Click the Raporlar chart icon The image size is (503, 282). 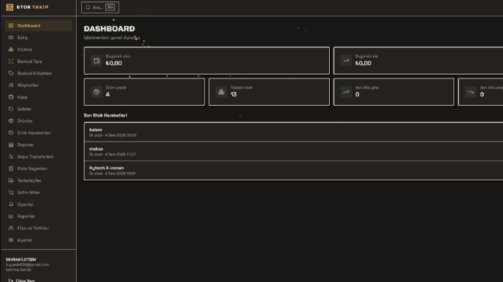pyautogui.click(x=11, y=216)
